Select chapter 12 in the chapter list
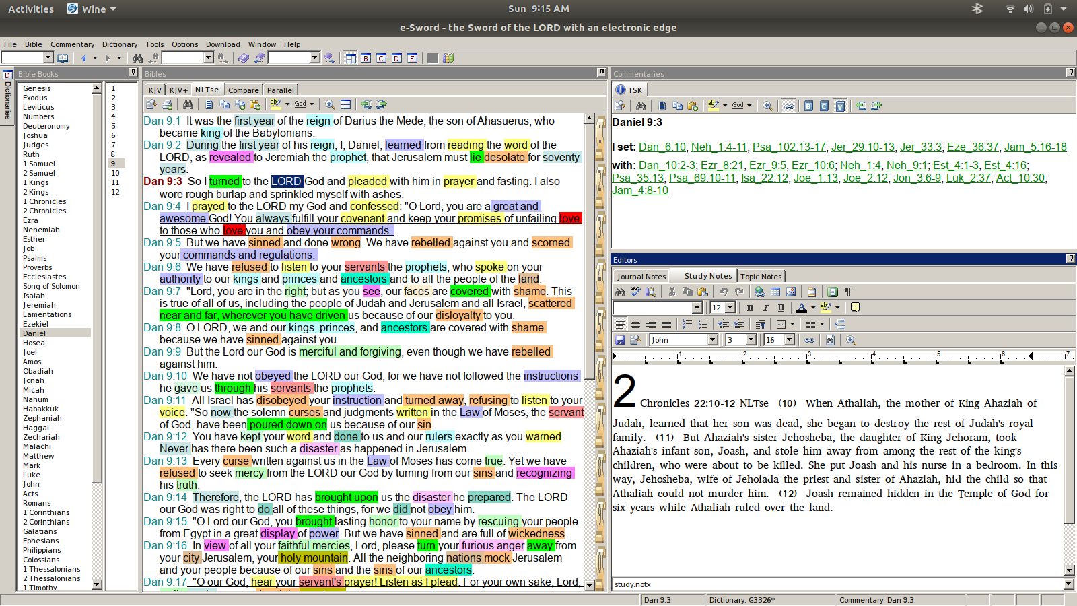 [115, 192]
